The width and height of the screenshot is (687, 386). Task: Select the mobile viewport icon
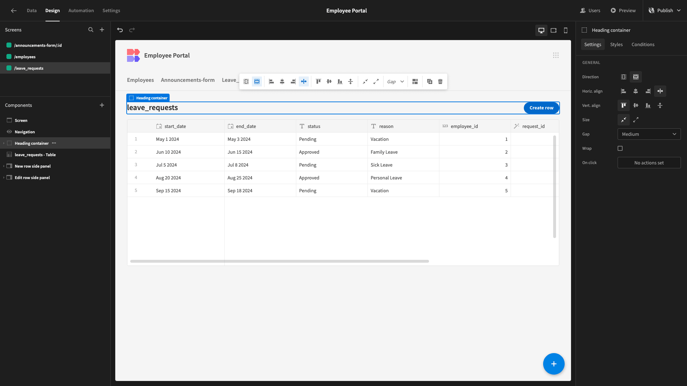[x=566, y=30]
